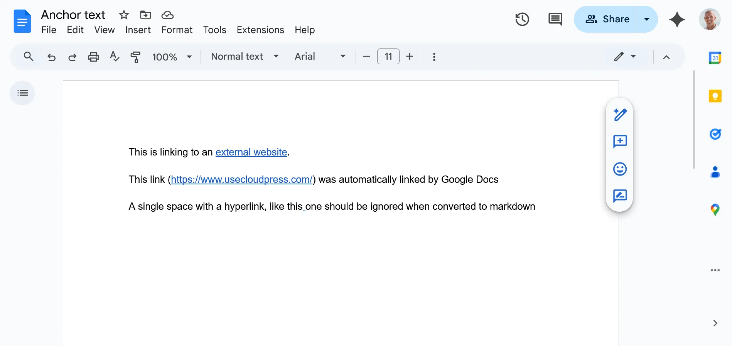Click the Share button

[605, 19]
